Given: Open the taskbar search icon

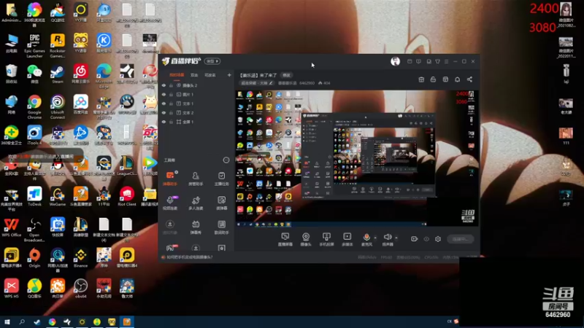Looking at the screenshot, I should tap(22, 321).
